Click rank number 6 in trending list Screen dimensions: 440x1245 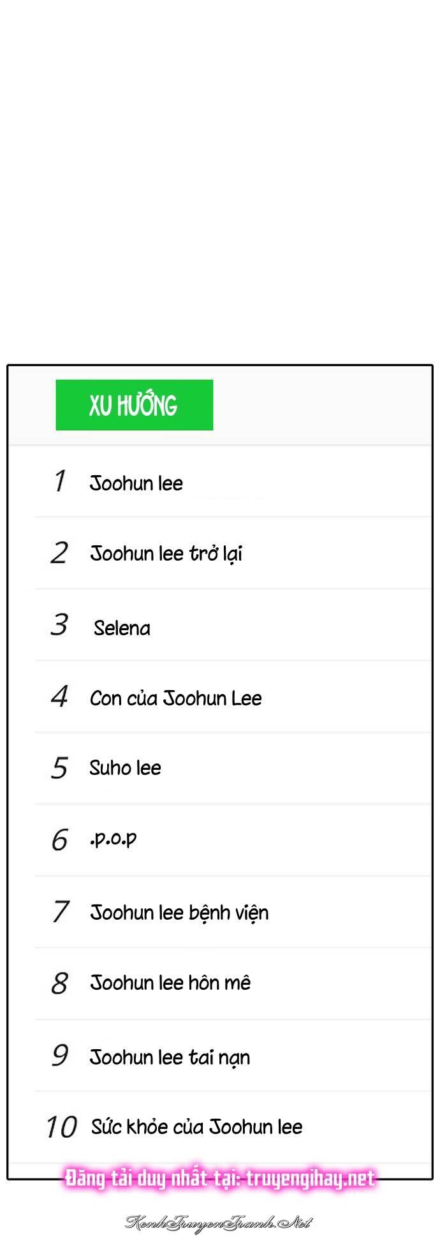pos(59,840)
